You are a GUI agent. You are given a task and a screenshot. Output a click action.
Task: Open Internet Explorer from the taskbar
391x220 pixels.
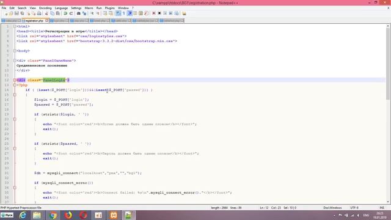tap(23, 215)
